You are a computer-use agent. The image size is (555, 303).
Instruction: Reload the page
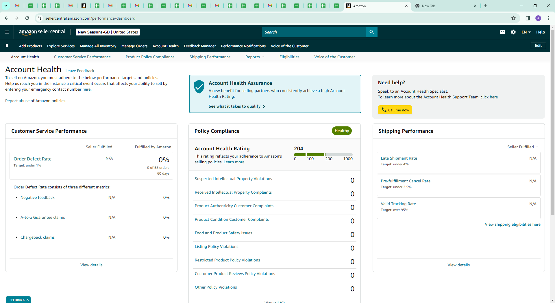tap(27, 18)
